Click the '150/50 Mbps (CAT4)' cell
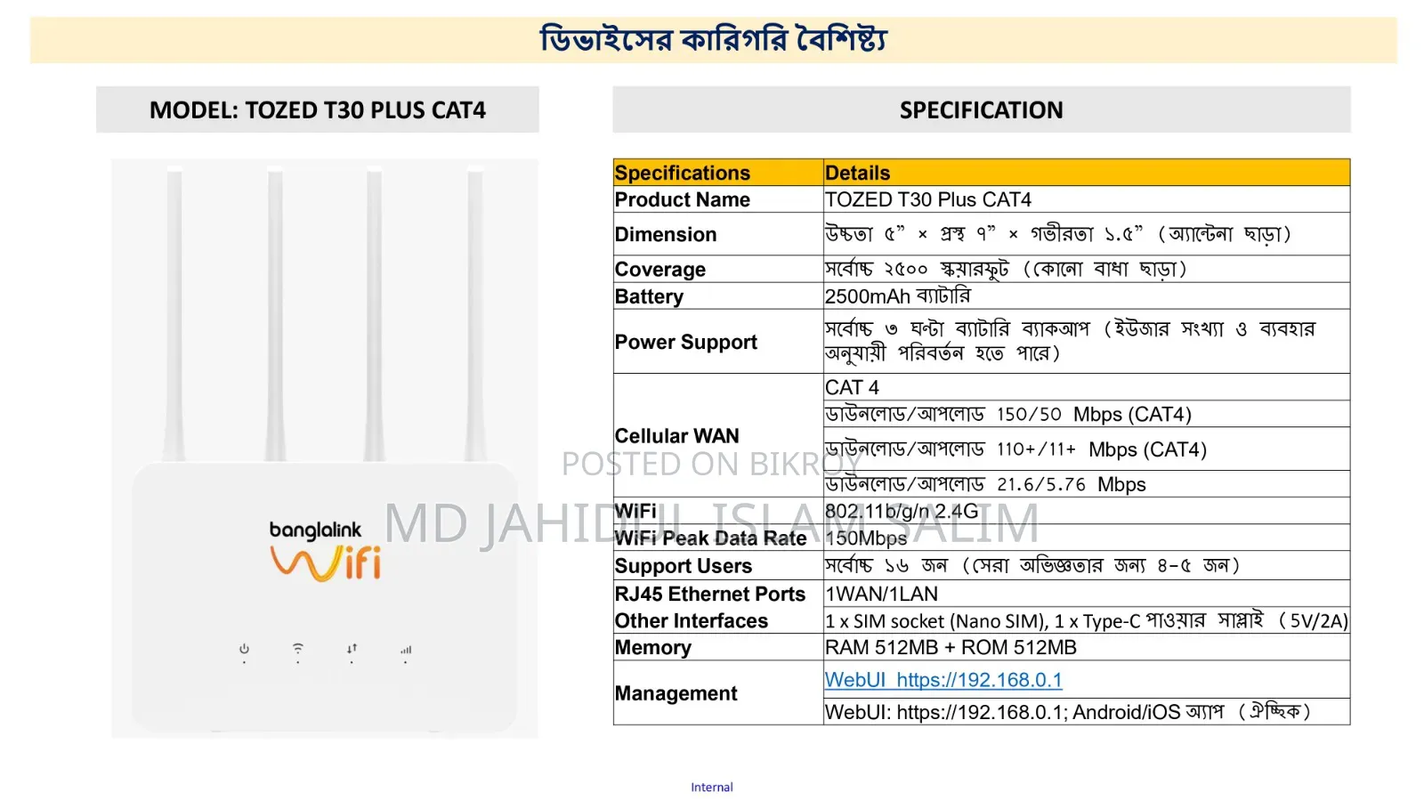1424x801 pixels. [1087, 414]
